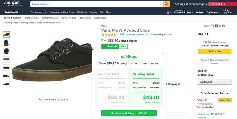Share product on Pinterest icon
Screen dimensions: 237x119
[x=224, y=26]
